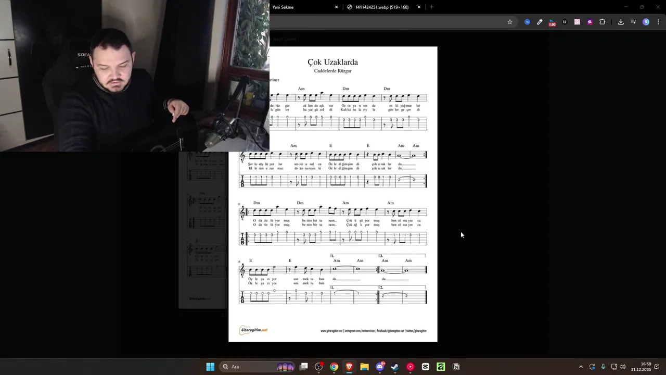Open network settings tray icon
The height and width of the screenshot is (375, 666).
pos(614,367)
